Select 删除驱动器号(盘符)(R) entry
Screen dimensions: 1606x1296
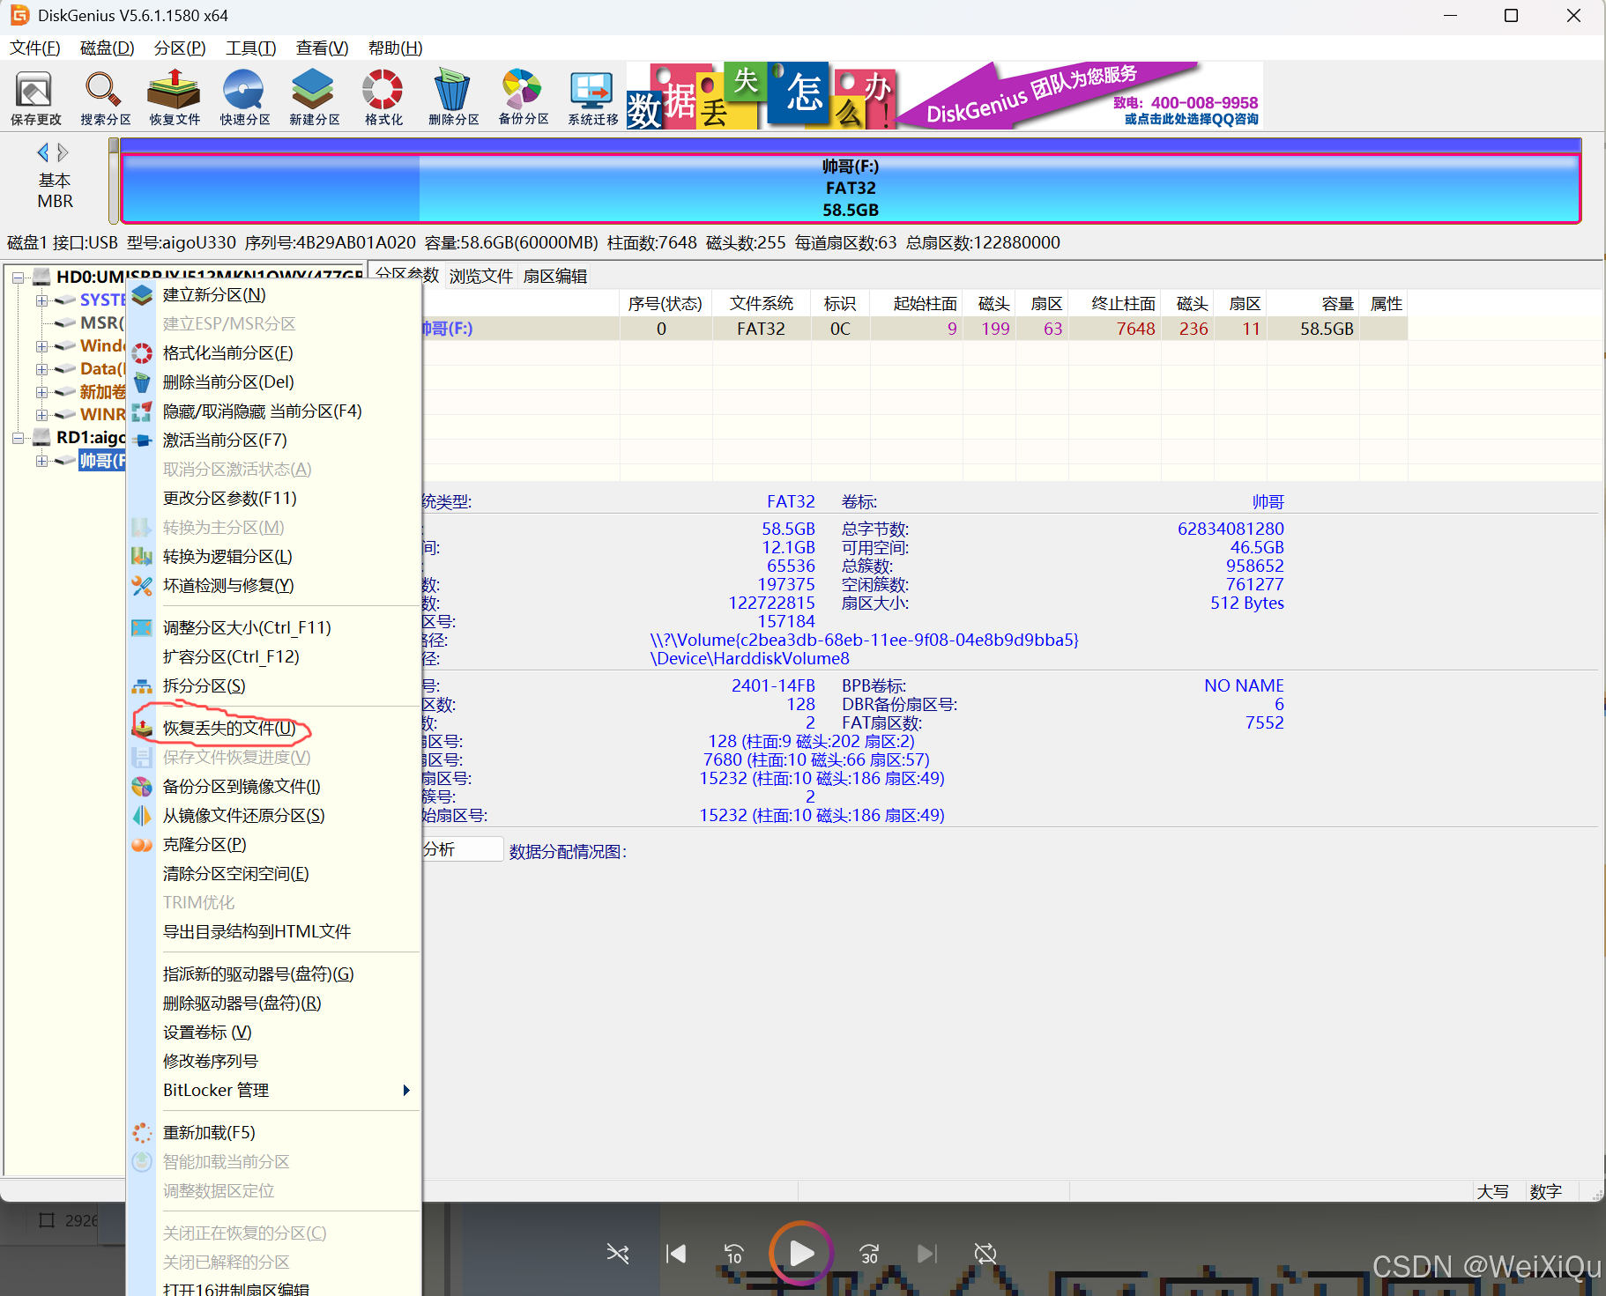274,1003
